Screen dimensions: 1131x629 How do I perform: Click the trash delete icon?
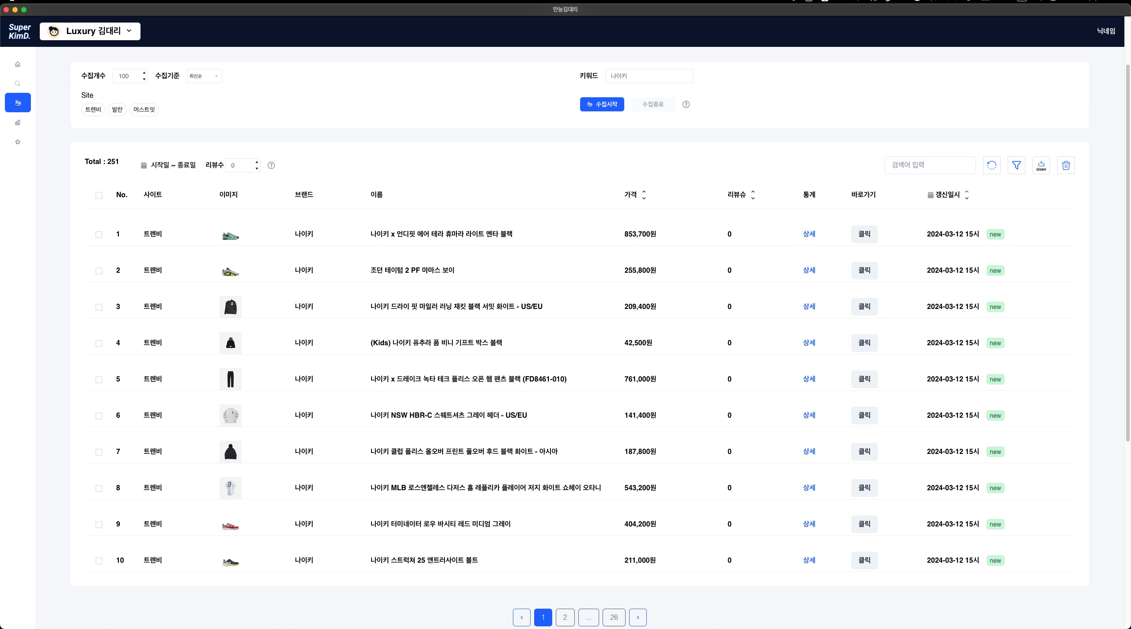point(1066,165)
